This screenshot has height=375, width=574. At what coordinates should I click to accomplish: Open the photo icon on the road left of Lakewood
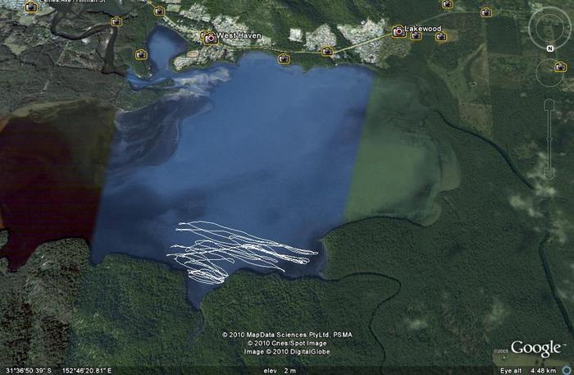pos(327,51)
